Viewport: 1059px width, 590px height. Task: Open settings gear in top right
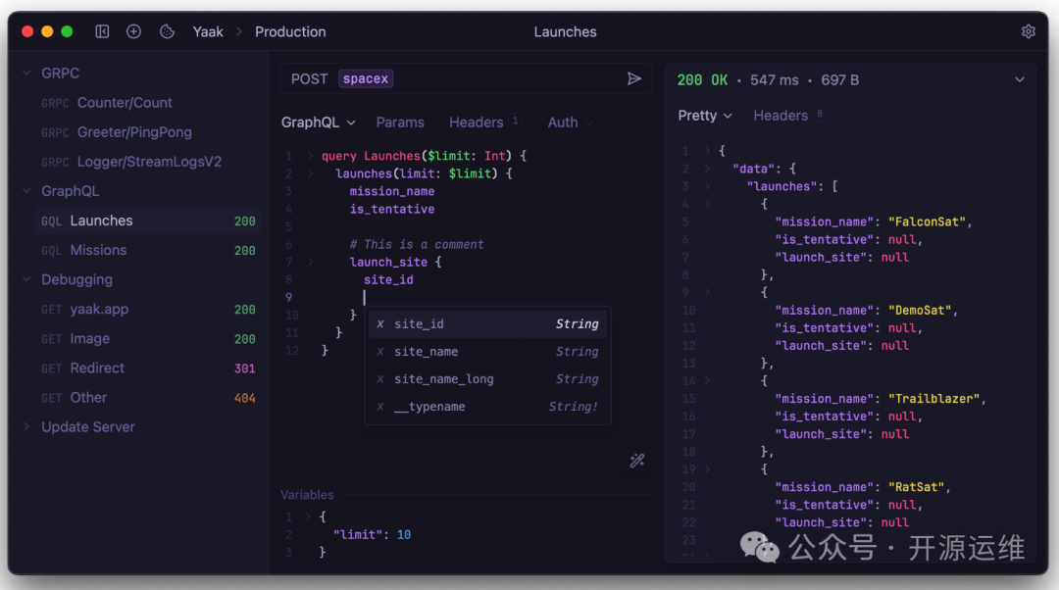[1028, 31]
